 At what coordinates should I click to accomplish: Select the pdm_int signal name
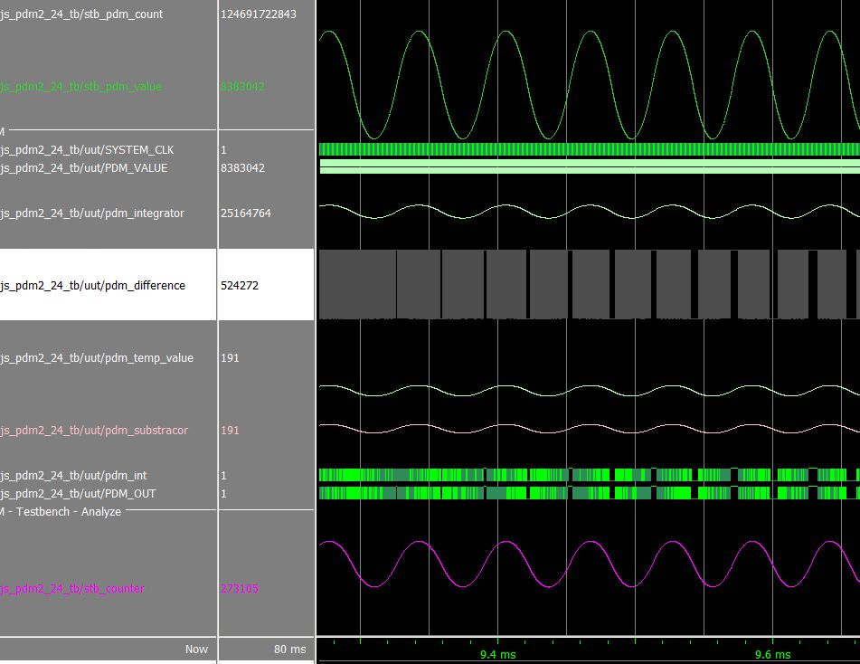coord(73,476)
